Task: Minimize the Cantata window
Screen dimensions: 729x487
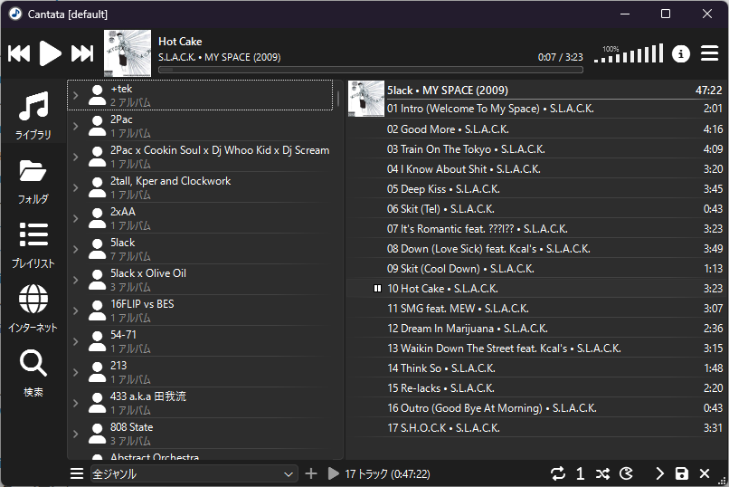Action: point(624,14)
